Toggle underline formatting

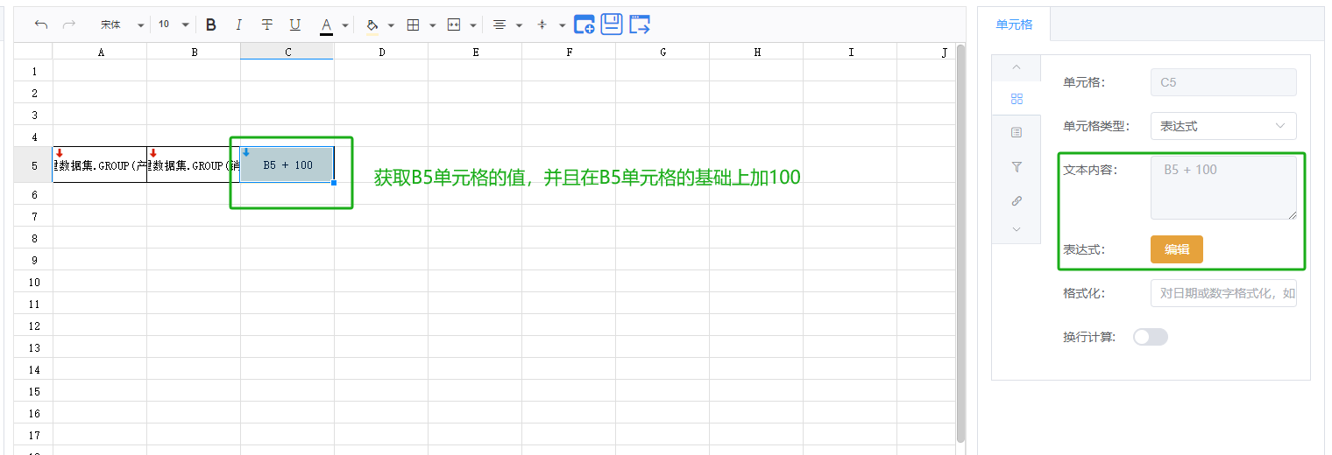coord(295,24)
